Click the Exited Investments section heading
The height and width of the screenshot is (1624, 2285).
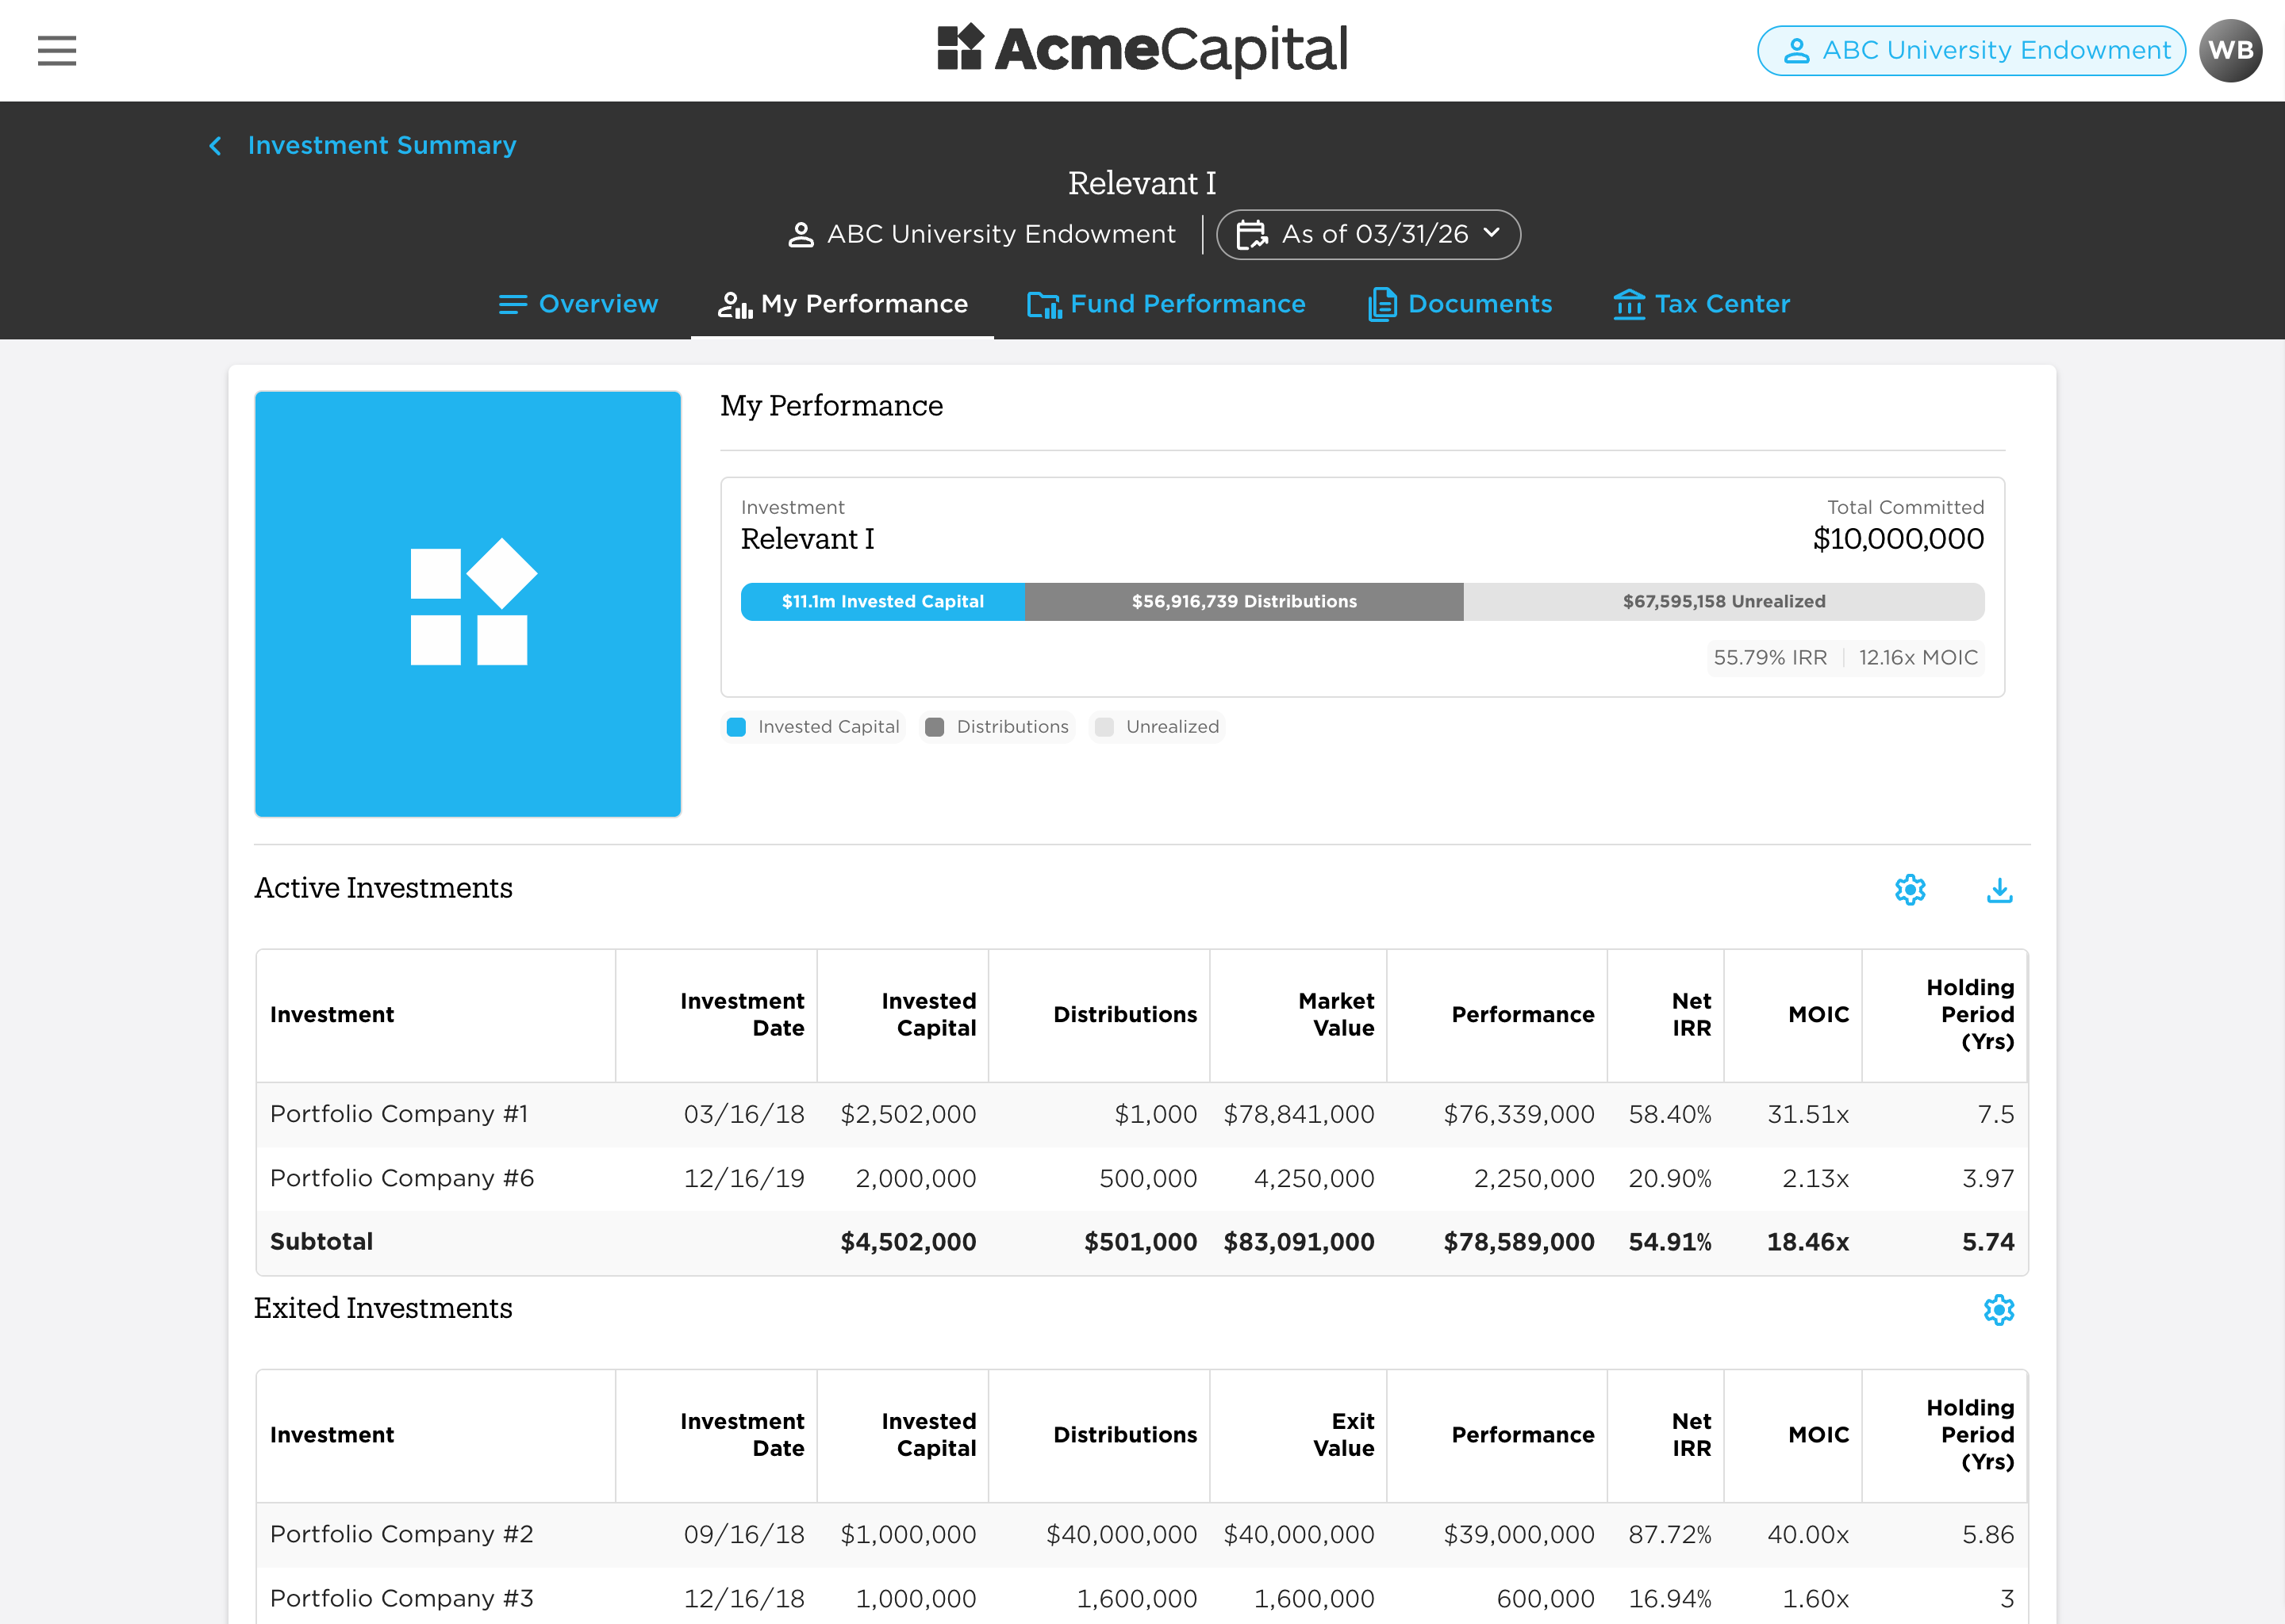click(x=383, y=1308)
